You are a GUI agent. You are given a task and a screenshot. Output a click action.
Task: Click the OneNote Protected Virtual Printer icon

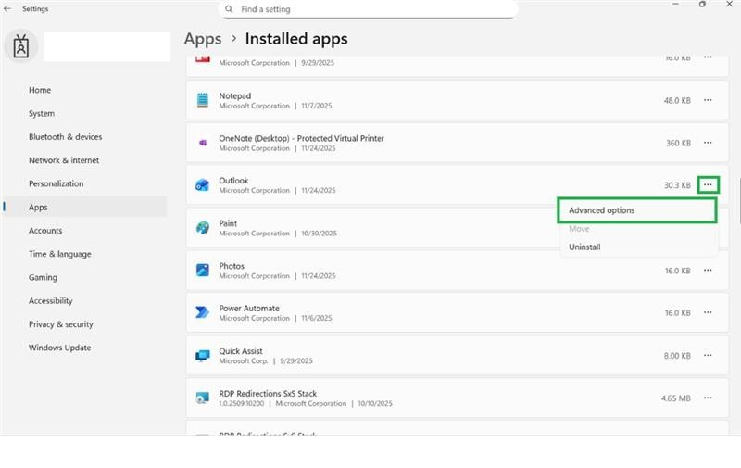pyautogui.click(x=202, y=143)
